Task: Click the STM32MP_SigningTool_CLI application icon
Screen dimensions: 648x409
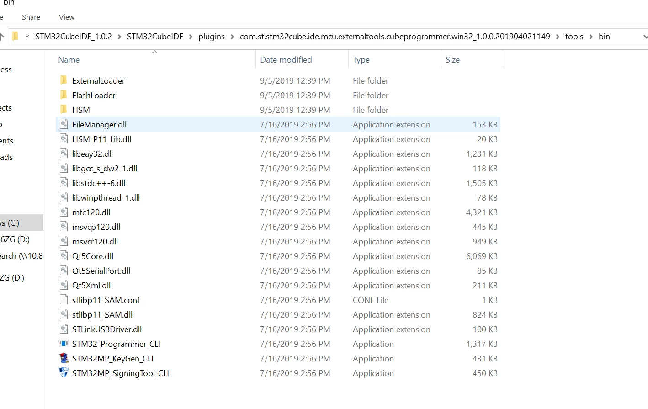Action: 64,373
